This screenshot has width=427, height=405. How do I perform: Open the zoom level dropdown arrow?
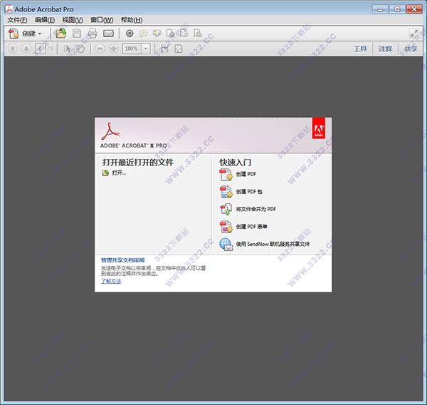146,49
